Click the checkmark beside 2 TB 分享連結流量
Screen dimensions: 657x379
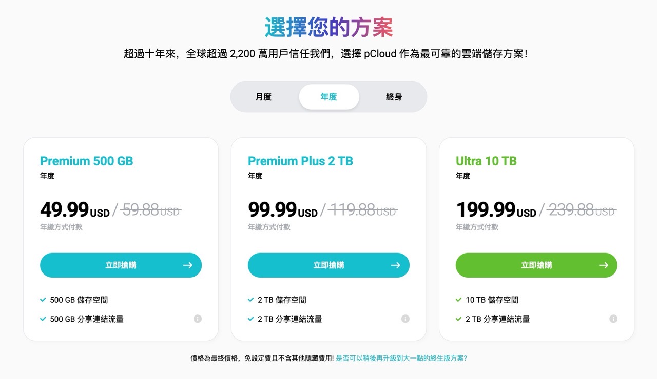[250, 319]
